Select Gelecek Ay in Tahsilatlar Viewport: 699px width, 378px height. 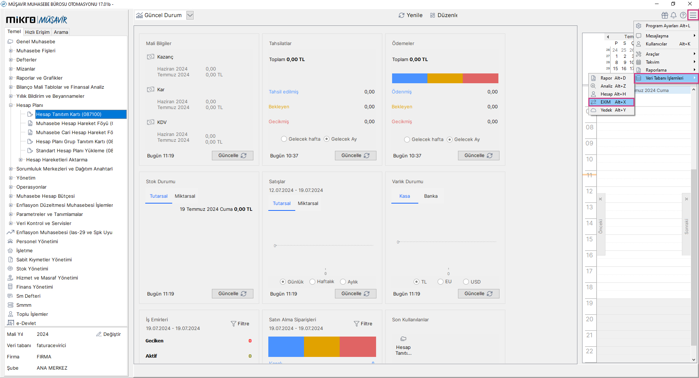tap(327, 139)
